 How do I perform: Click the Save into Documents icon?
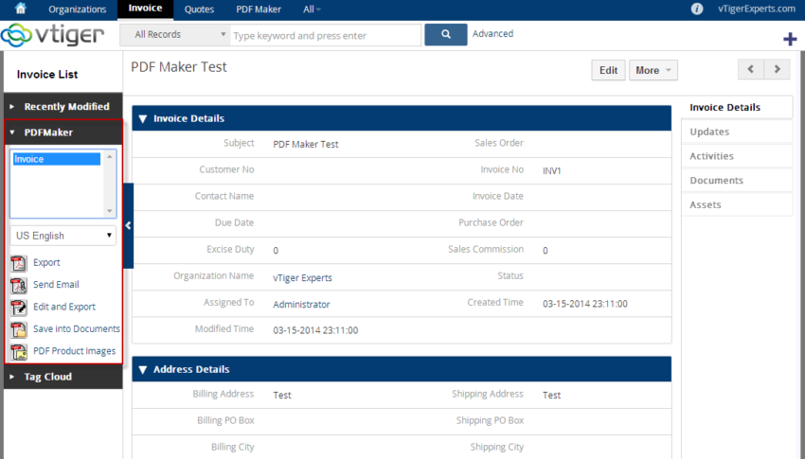pos(19,329)
